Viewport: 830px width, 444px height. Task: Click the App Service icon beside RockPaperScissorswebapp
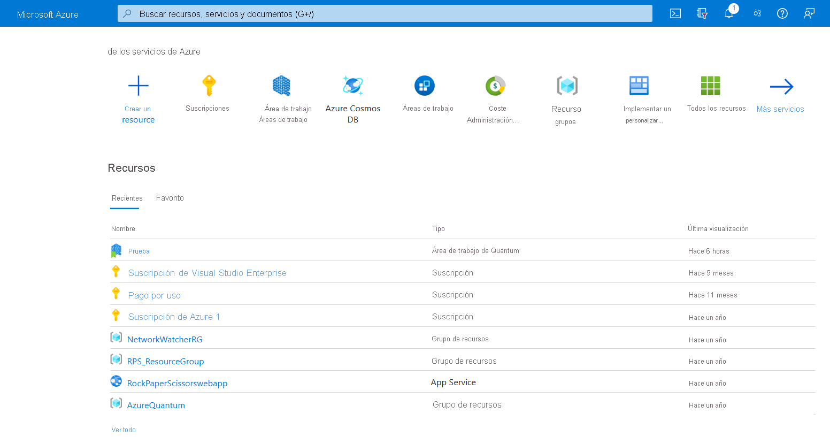116,381
